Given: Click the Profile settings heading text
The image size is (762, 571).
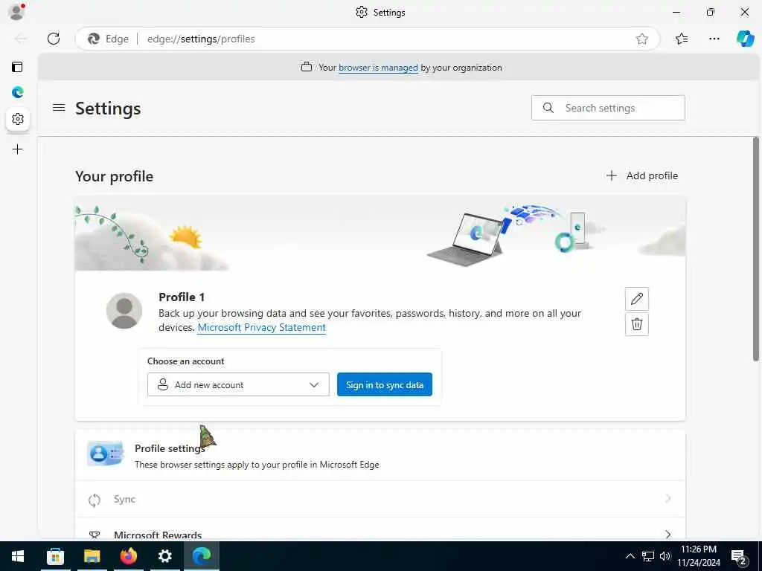Looking at the screenshot, I should (x=170, y=448).
